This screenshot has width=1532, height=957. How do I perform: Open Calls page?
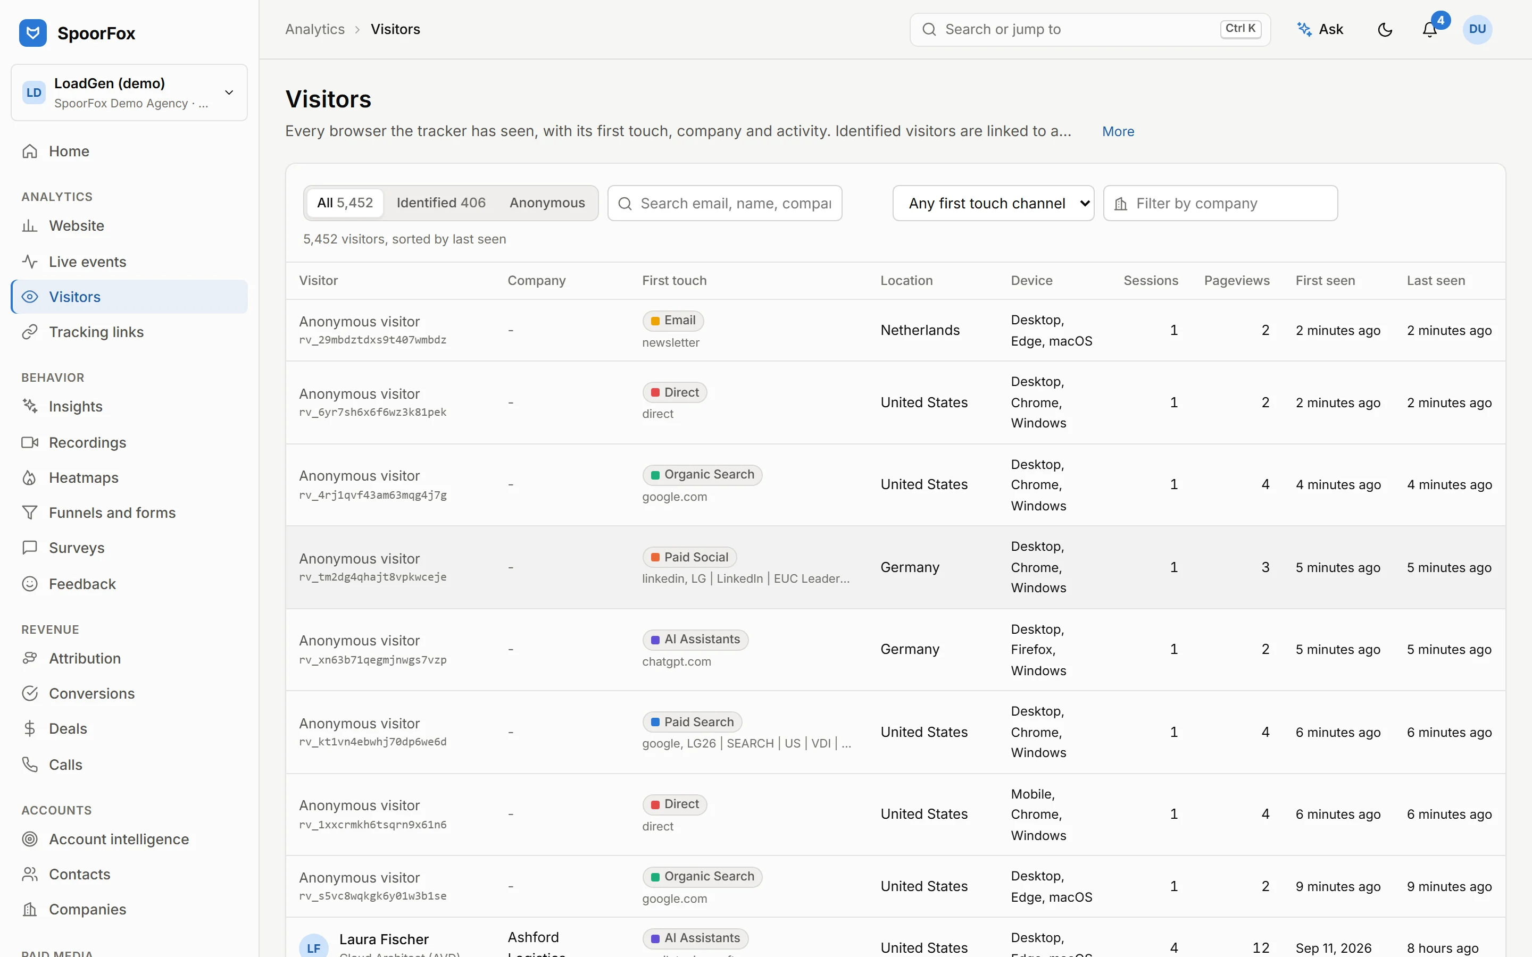coord(129,765)
